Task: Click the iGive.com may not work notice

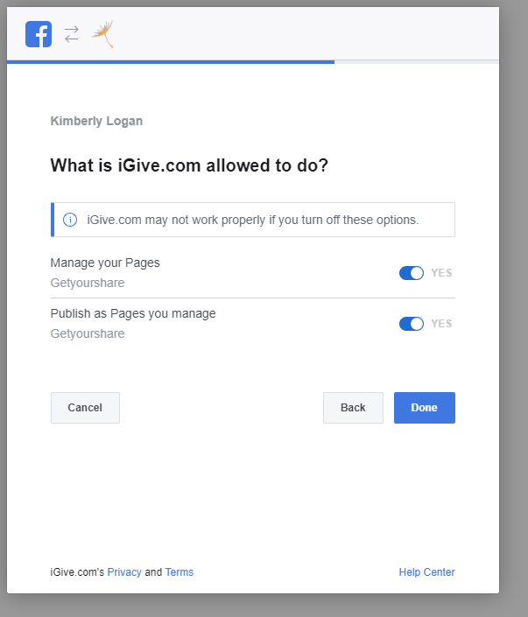Action: pyautogui.click(x=253, y=220)
